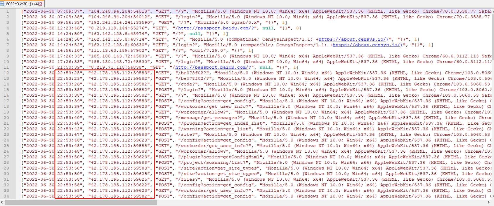494x206 pixels.
Task: Select line number 34 in the margin
Action: 6,196
